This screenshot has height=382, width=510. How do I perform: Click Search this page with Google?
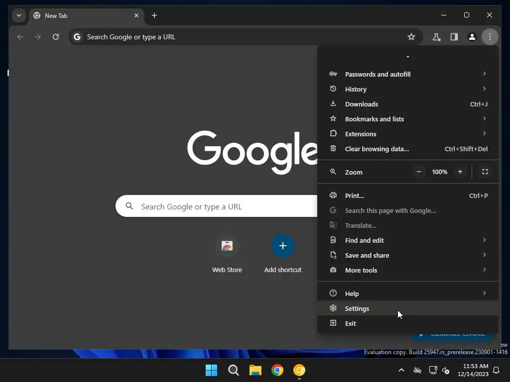pyautogui.click(x=408, y=210)
